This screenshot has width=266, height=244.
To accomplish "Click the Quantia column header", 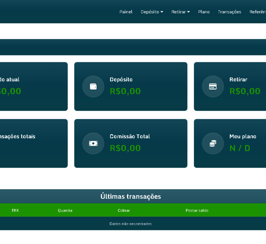I will (65, 210).
